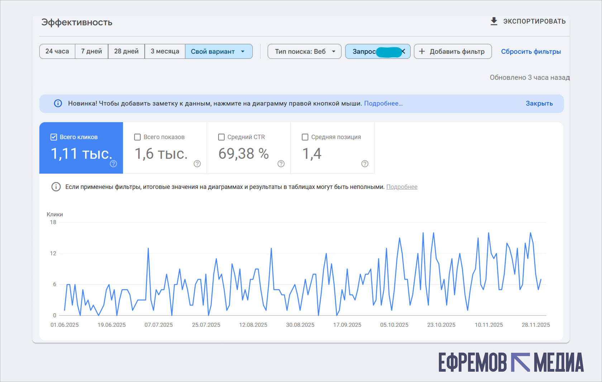Image resolution: width=602 pixels, height=382 pixels.
Task: Click info icon next to filters warning
Action: 56,187
